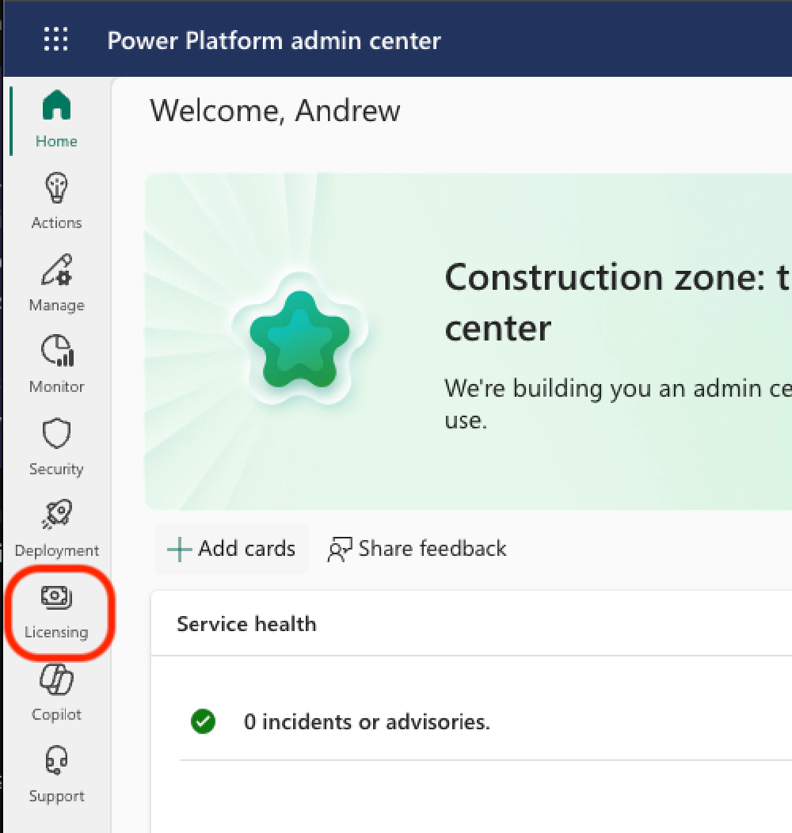Open the Support headset section

point(56,774)
